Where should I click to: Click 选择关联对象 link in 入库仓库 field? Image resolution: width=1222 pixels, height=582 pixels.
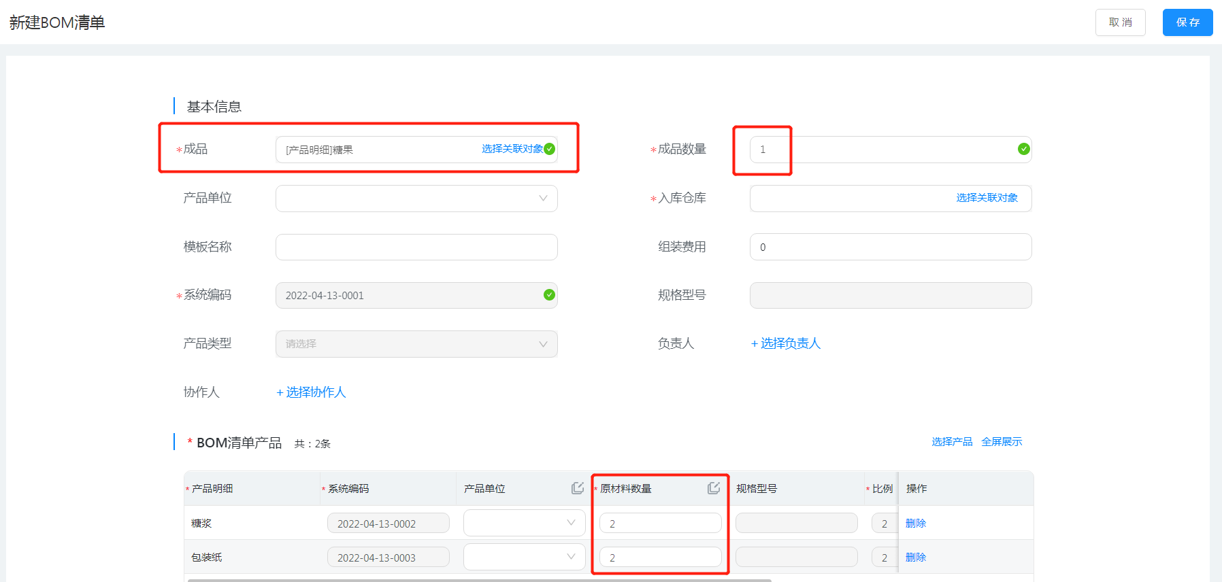tap(987, 198)
